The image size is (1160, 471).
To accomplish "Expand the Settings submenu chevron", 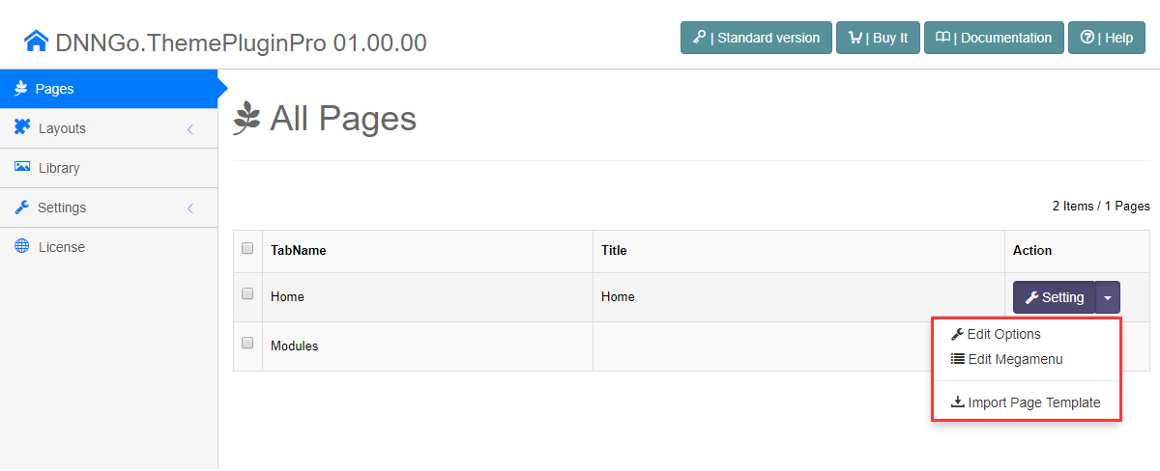I will (x=190, y=208).
